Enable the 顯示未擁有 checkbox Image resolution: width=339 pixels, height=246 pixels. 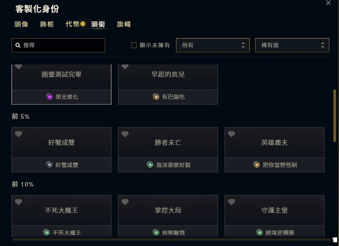pos(134,45)
